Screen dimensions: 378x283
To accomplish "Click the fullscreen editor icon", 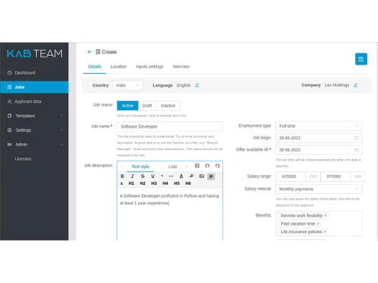I will [197, 166].
